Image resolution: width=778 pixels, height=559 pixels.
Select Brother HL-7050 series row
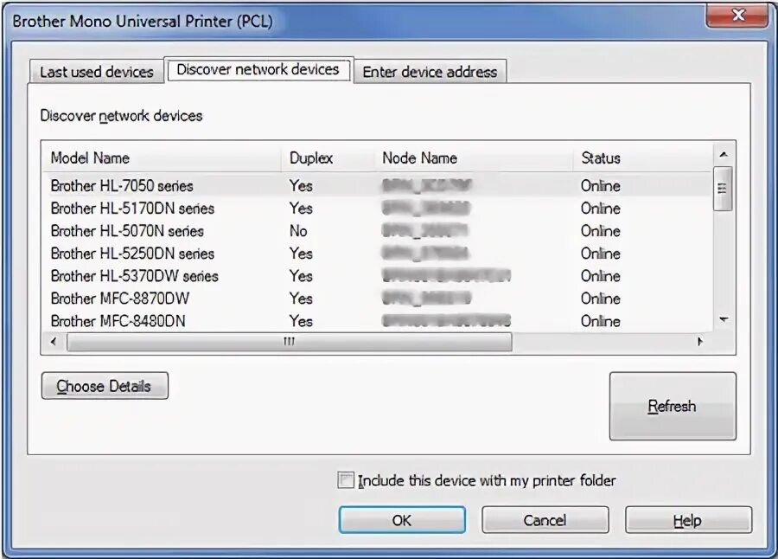click(378, 185)
